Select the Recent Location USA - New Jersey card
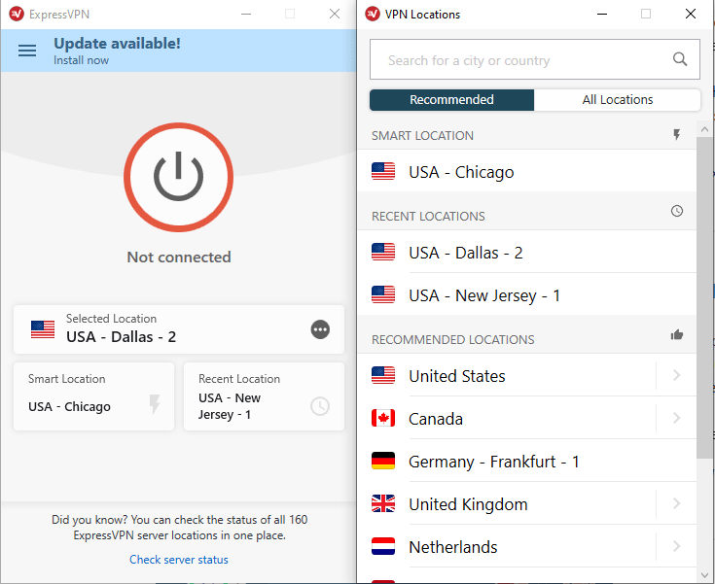Image resolution: width=715 pixels, height=584 pixels. click(264, 396)
